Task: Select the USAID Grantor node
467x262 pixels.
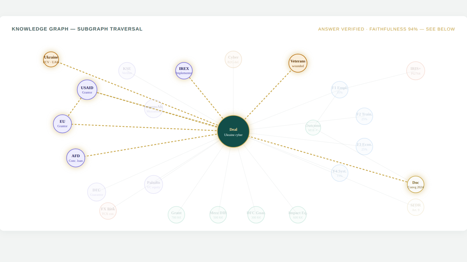Action: pos(87,90)
